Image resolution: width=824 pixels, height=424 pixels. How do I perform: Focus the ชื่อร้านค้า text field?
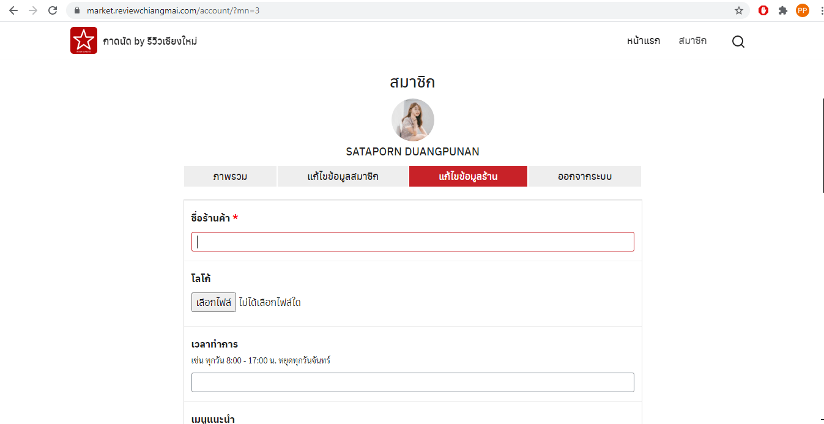412,242
